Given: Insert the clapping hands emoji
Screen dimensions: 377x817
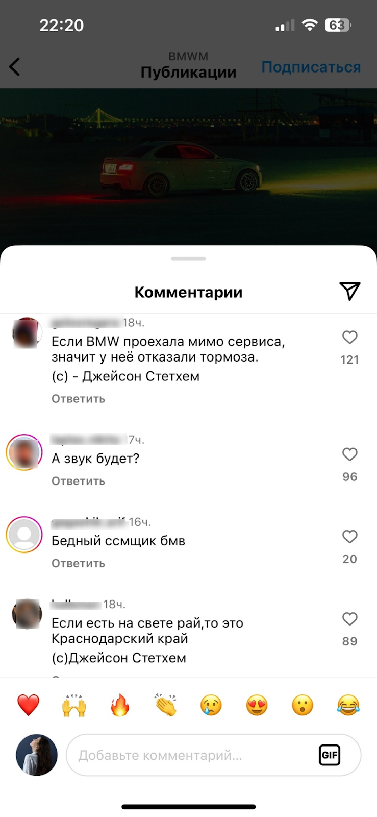Looking at the screenshot, I should 165,705.
